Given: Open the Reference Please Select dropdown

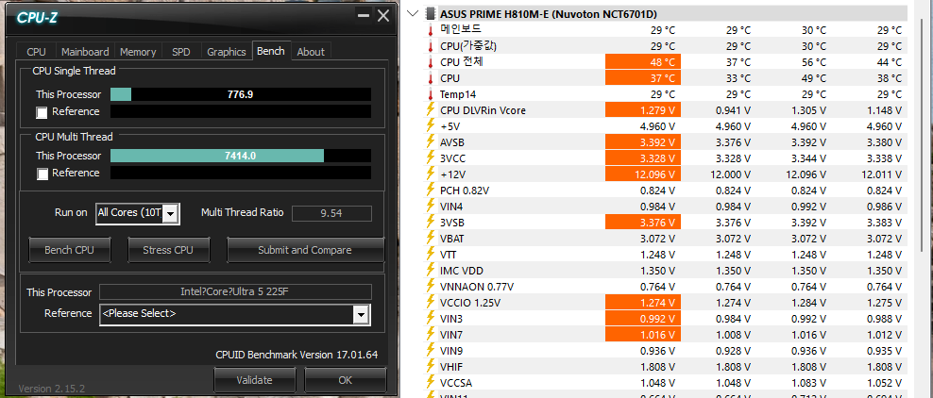Looking at the screenshot, I should pos(360,314).
